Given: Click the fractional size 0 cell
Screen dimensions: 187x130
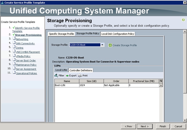Looking at the screenshot, I should point(144,85).
